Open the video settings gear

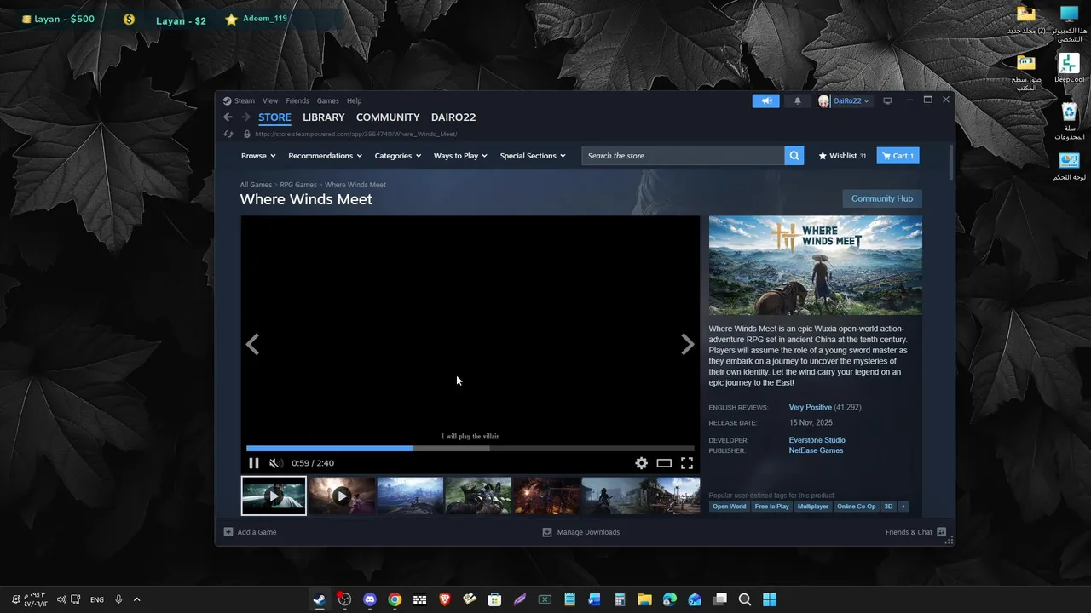(x=641, y=463)
